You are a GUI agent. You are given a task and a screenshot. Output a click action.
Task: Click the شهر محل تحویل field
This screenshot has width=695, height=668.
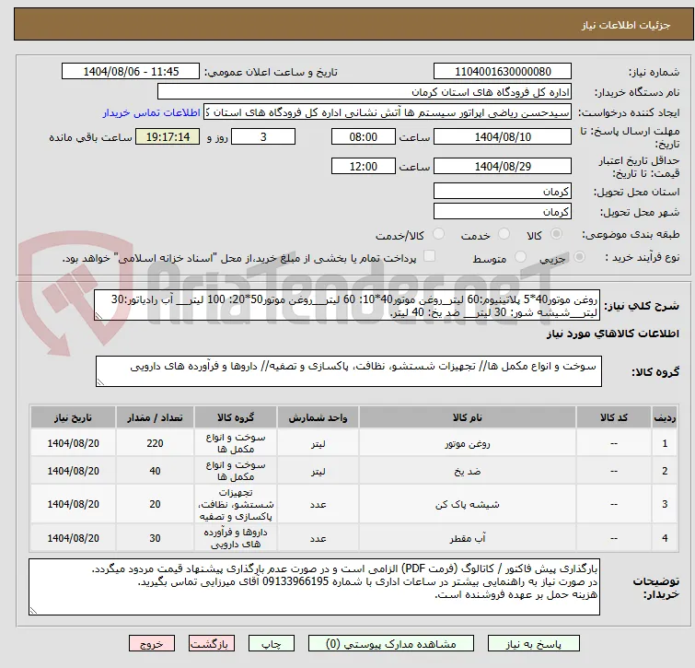pos(503,212)
